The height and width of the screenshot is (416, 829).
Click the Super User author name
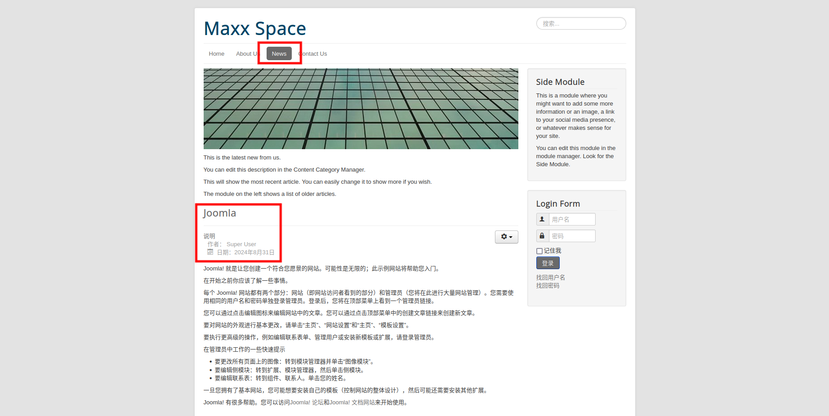(x=241, y=244)
